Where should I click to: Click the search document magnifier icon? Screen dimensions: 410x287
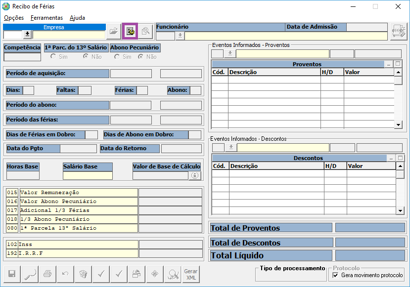[145, 31]
